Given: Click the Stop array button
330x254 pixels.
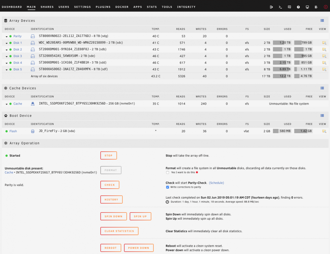Looking at the screenshot, I should [109, 155].
